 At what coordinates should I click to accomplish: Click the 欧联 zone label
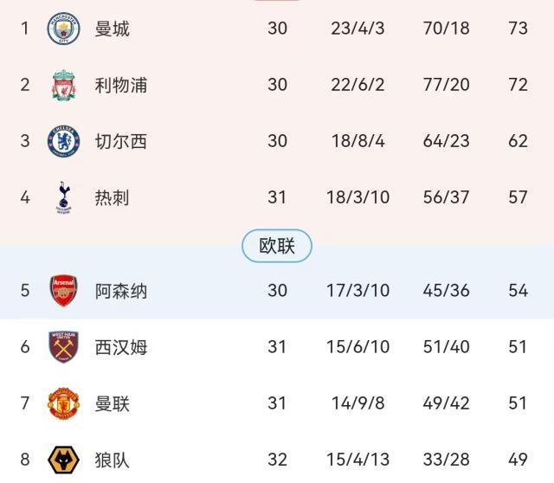[x=277, y=247]
